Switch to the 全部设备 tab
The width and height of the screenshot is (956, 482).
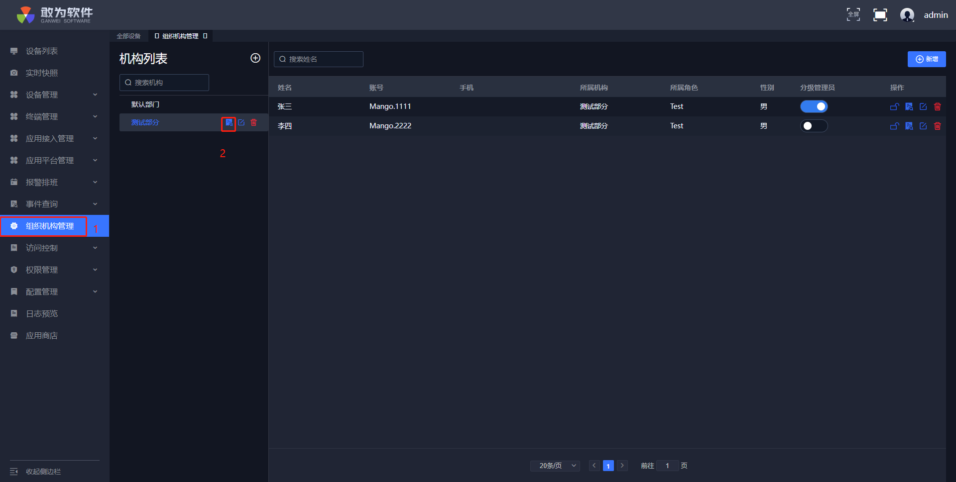[x=128, y=36]
